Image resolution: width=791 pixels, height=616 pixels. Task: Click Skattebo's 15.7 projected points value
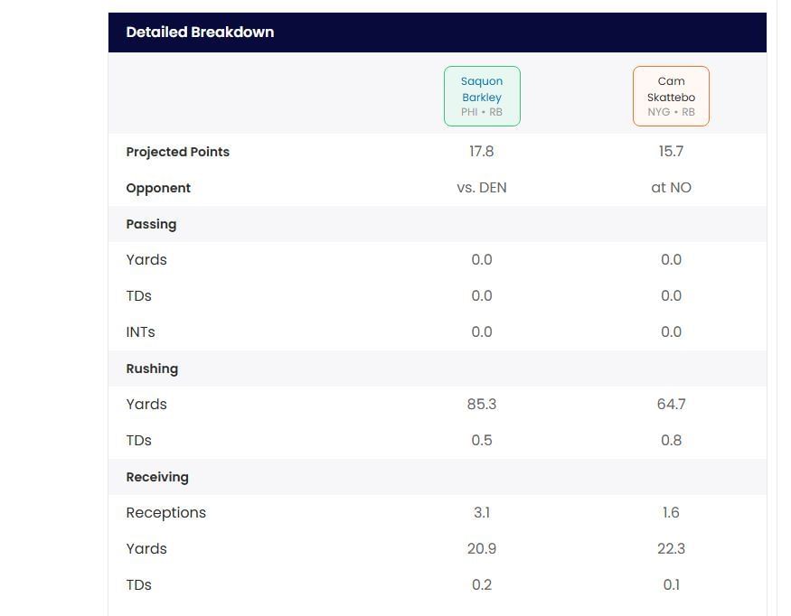(x=671, y=152)
